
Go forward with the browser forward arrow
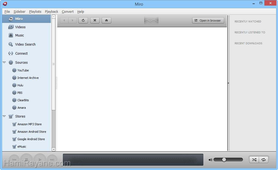click(73, 21)
